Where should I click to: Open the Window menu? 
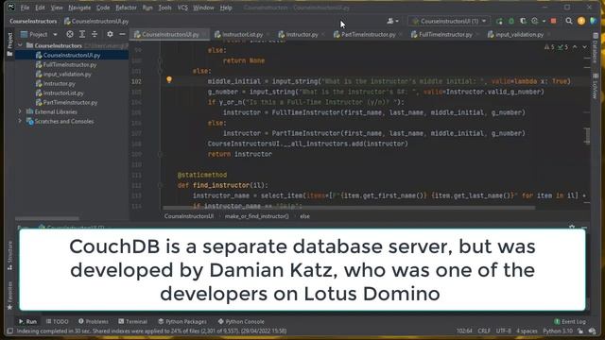(x=203, y=8)
